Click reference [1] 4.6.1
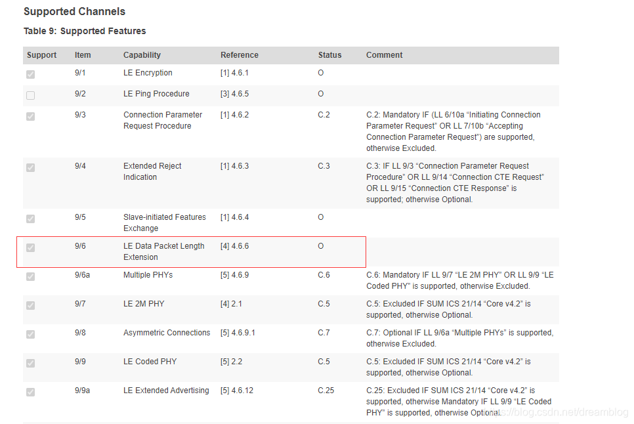This screenshot has width=634, height=424. coord(234,73)
